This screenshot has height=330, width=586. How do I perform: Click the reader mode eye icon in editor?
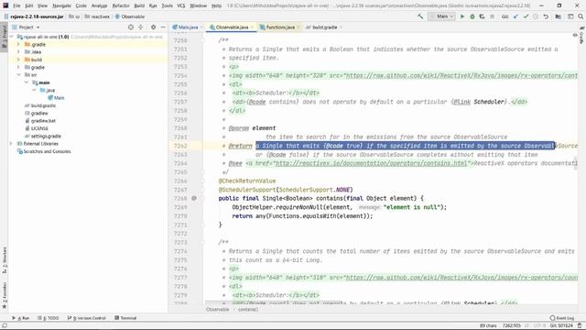click(x=575, y=35)
